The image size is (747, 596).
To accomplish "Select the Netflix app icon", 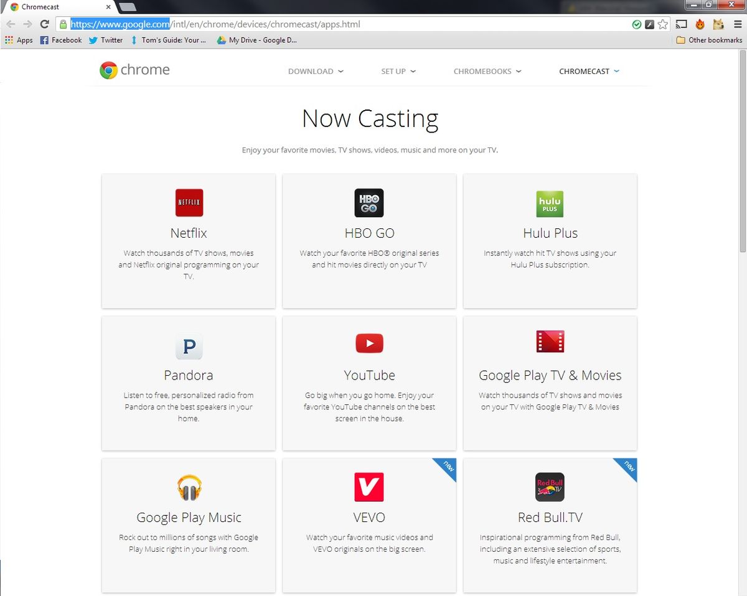I will coord(189,202).
